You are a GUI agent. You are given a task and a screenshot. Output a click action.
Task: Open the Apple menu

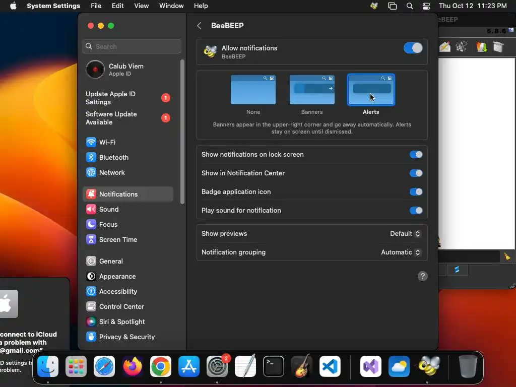tap(13, 6)
